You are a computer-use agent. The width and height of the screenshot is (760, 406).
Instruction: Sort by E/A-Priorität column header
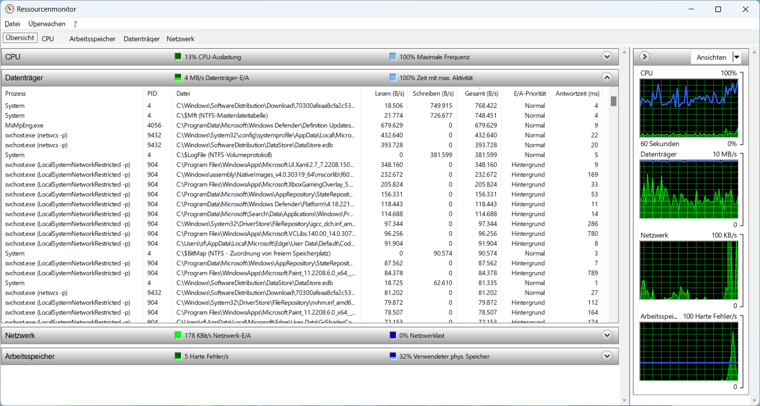[x=525, y=94]
